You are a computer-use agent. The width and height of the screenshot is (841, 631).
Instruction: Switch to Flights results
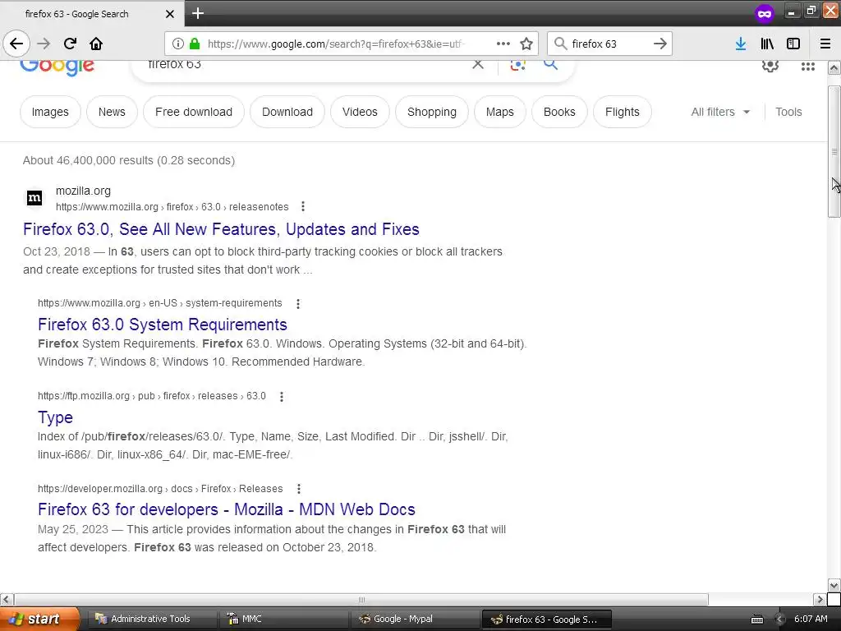[623, 112]
